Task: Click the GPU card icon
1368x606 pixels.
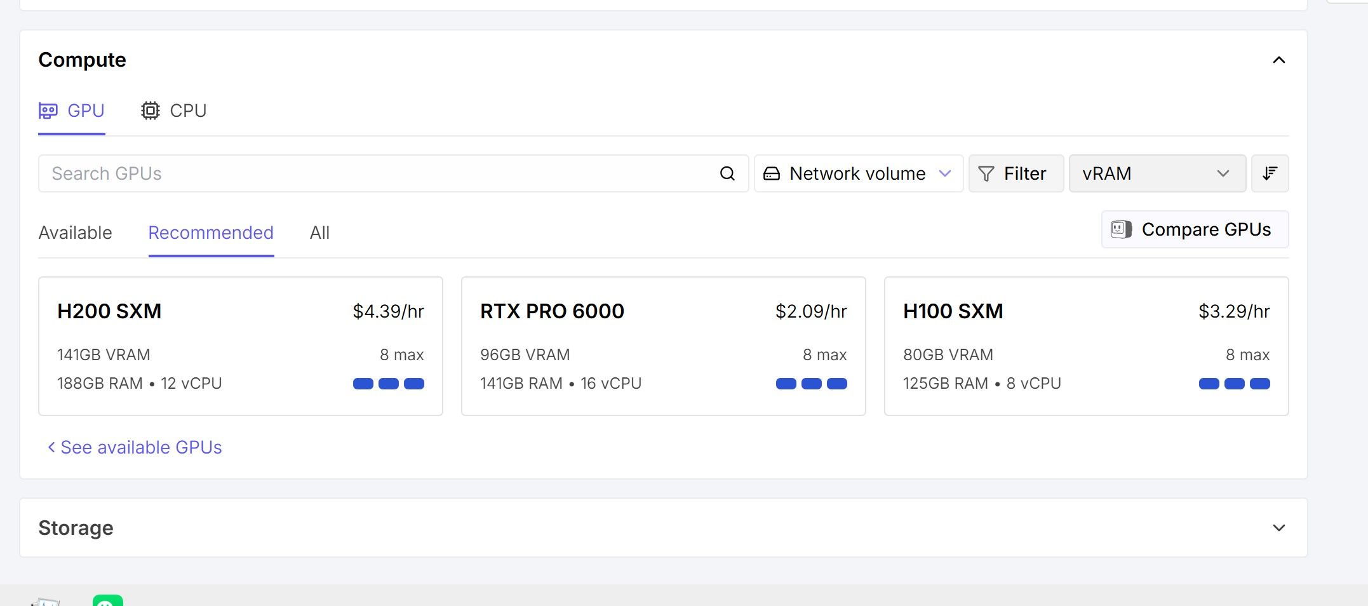Action: coord(48,111)
